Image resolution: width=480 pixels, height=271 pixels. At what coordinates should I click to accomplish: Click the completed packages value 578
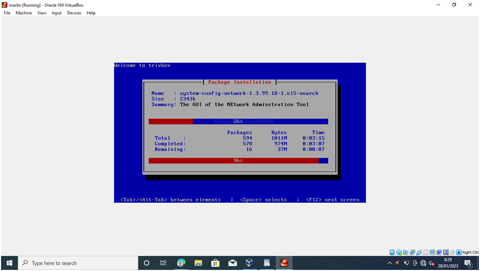point(247,143)
